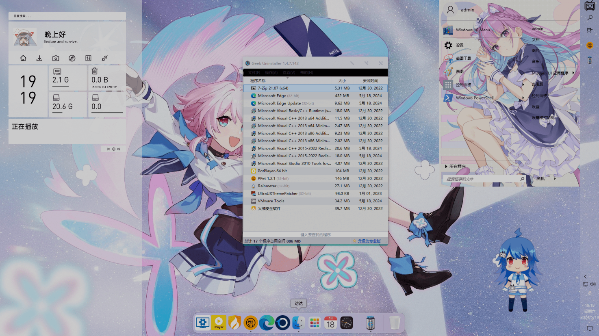The image size is (599, 336).
Task: Click the 升级为专业版 upgrade link
Action: click(x=369, y=241)
